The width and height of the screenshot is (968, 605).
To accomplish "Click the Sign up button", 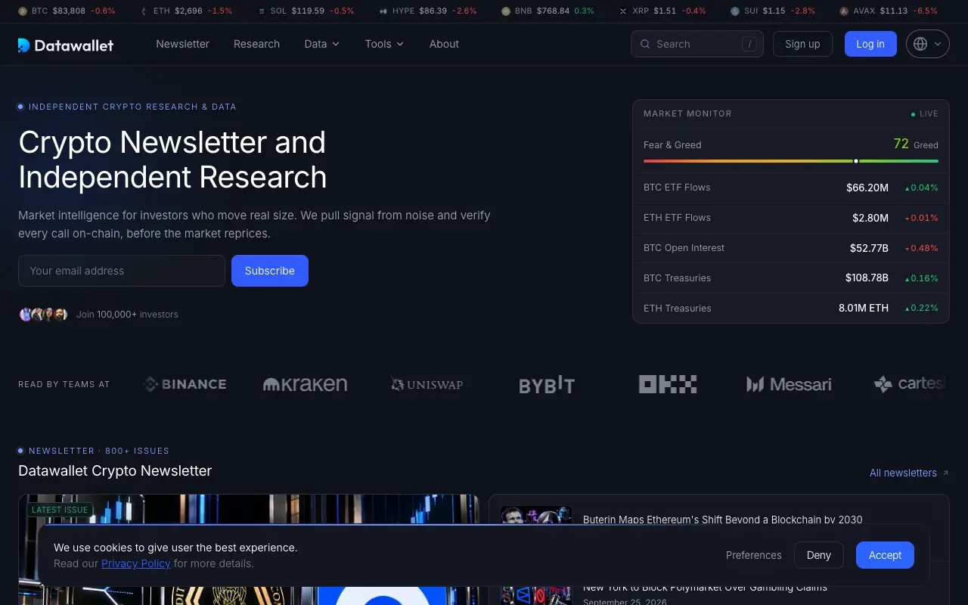I will click(x=802, y=44).
